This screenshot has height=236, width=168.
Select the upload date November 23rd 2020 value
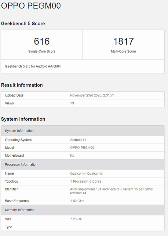[x=92, y=95]
